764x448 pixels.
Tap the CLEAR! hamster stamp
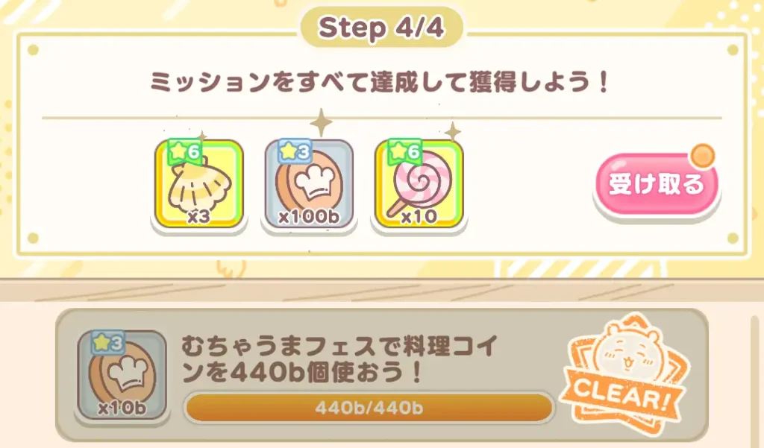coord(624,374)
